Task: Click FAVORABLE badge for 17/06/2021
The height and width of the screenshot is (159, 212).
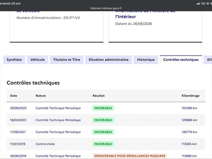Action: pyautogui.click(x=103, y=132)
